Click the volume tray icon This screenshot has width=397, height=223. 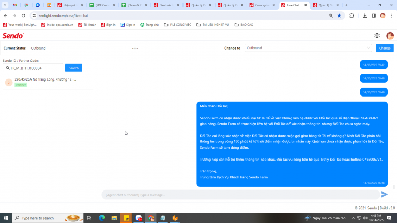365,218
